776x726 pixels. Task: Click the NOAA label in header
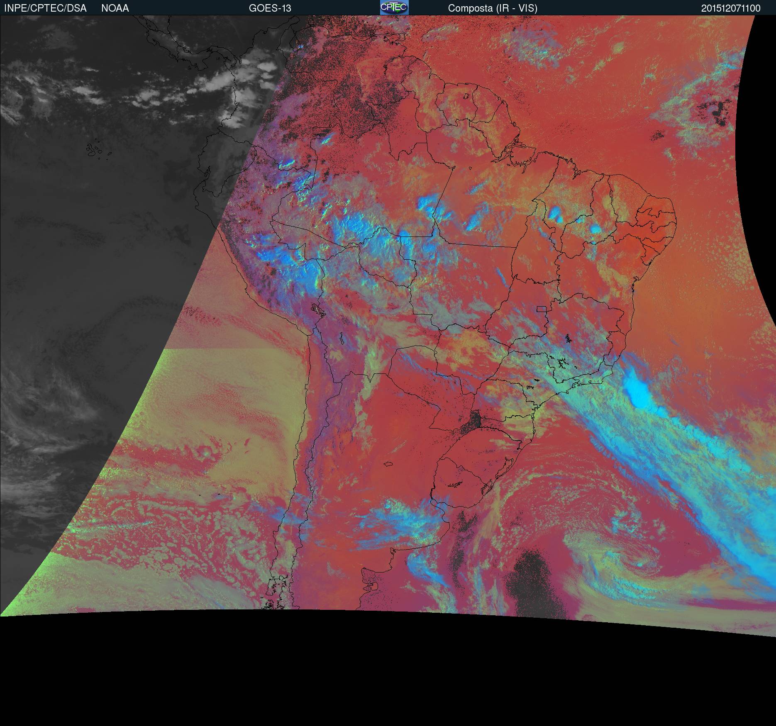point(115,8)
